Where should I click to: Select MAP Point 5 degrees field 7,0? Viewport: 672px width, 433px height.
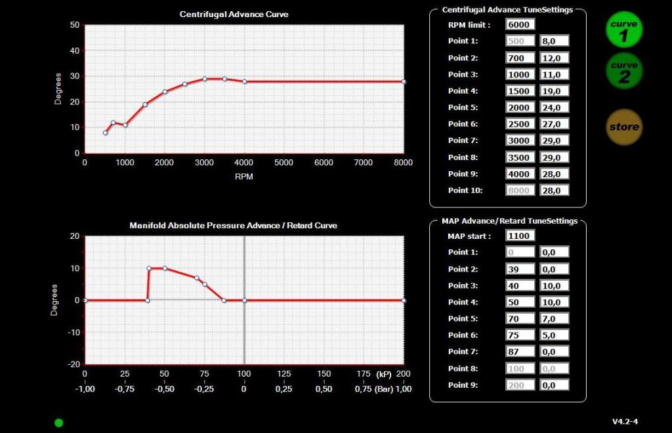click(554, 319)
